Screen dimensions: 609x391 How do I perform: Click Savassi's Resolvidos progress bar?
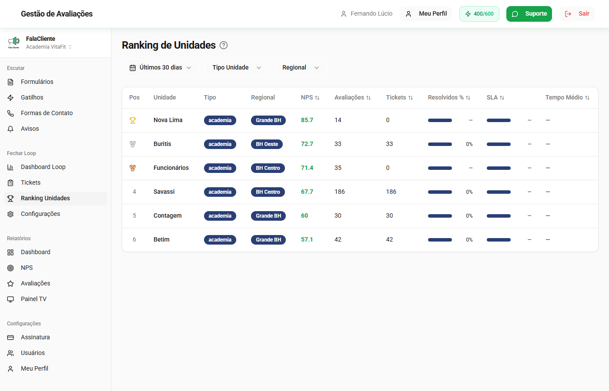click(x=440, y=192)
